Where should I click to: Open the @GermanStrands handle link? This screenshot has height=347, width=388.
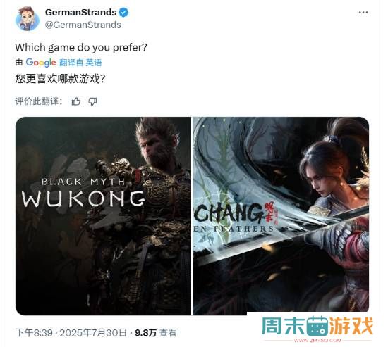83,25
